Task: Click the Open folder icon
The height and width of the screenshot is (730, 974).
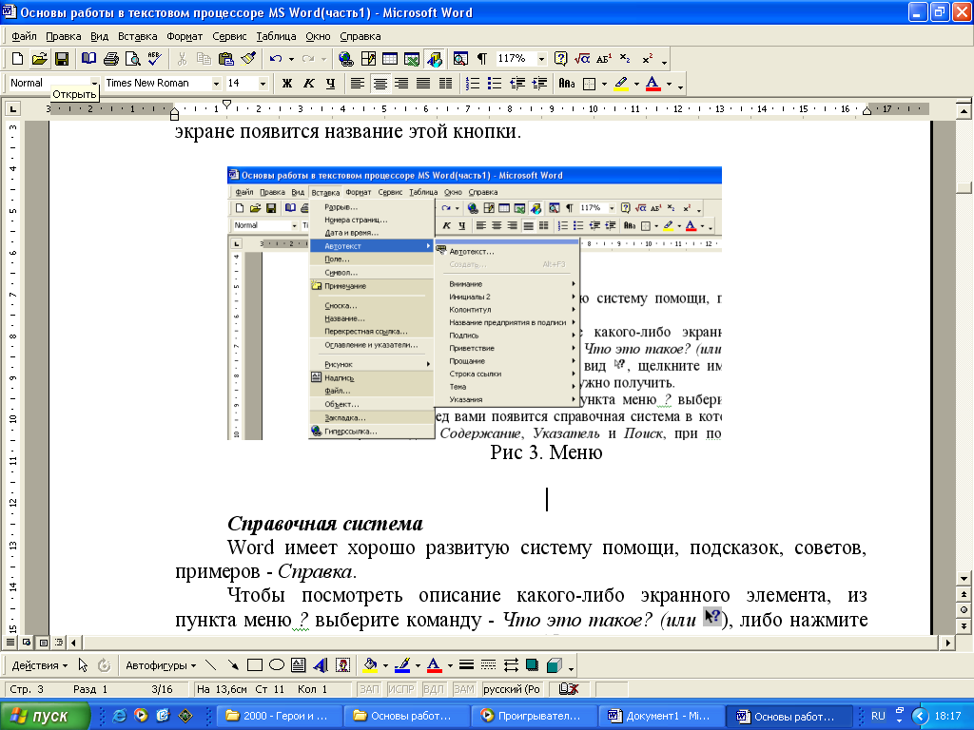Action: tap(39, 59)
